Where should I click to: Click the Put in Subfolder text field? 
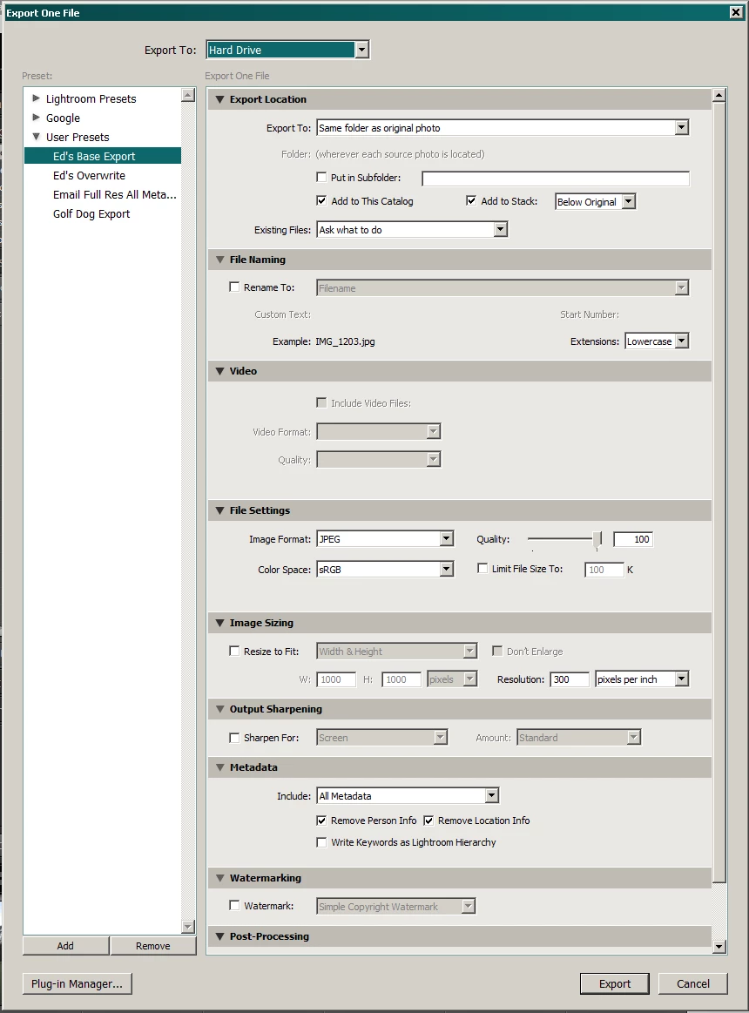click(x=556, y=179)
